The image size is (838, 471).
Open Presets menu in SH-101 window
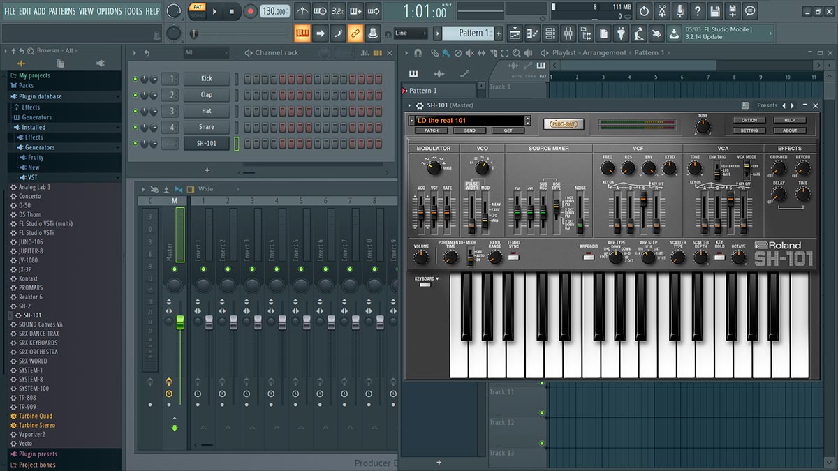pyautogui.click(x=767, y=105)
